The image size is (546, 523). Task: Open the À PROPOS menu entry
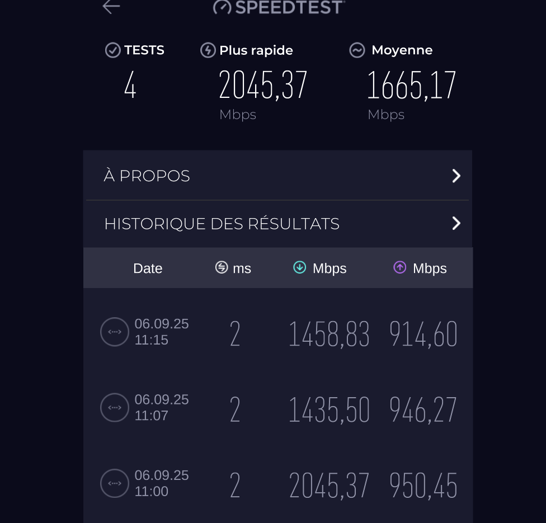[x=147, y=176]
